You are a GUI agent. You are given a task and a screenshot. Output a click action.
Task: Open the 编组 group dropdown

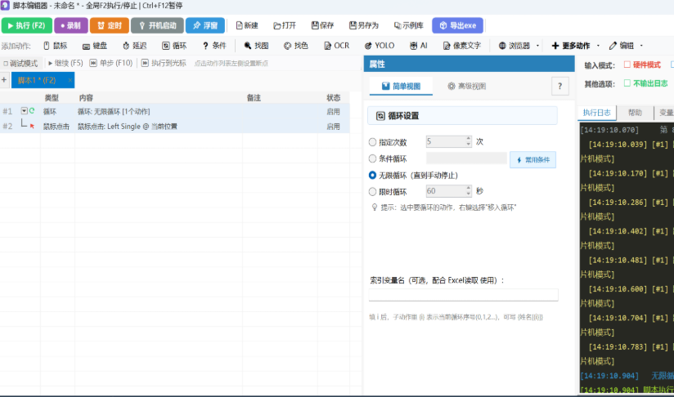coord(626,46)
